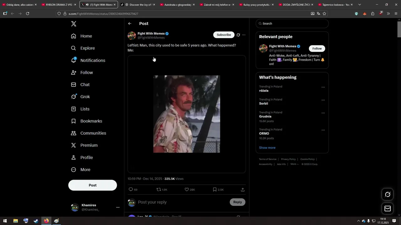Open floating Messages envelope button

(388, 208)
